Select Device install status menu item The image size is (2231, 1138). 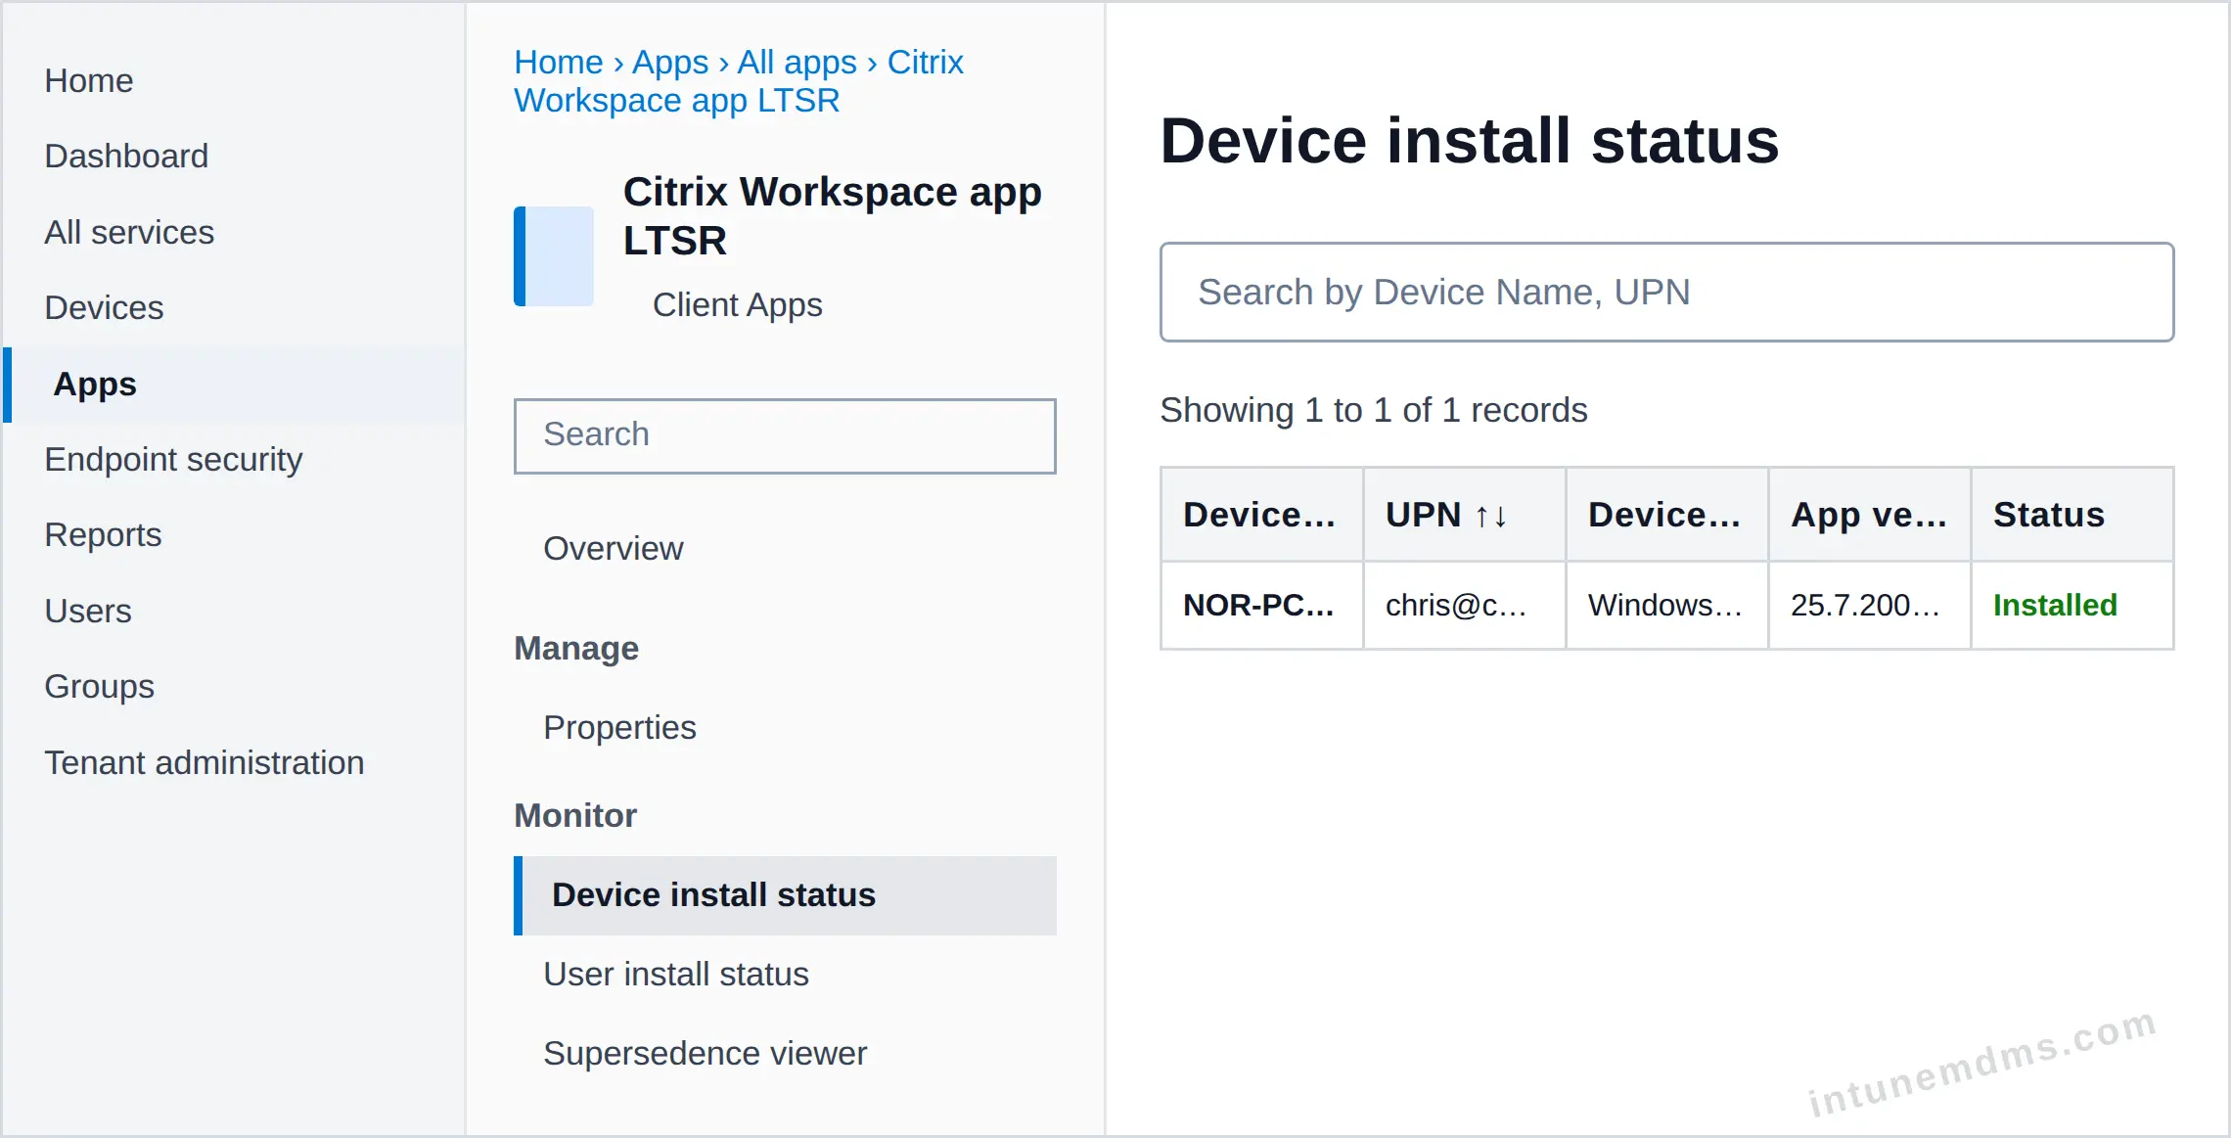tap(785, 895)
